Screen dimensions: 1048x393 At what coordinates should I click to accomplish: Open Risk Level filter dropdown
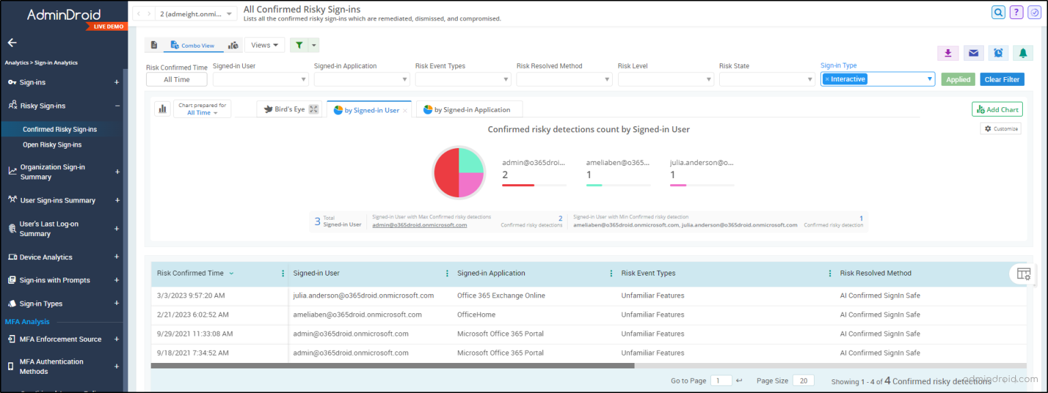click(666, 79)
